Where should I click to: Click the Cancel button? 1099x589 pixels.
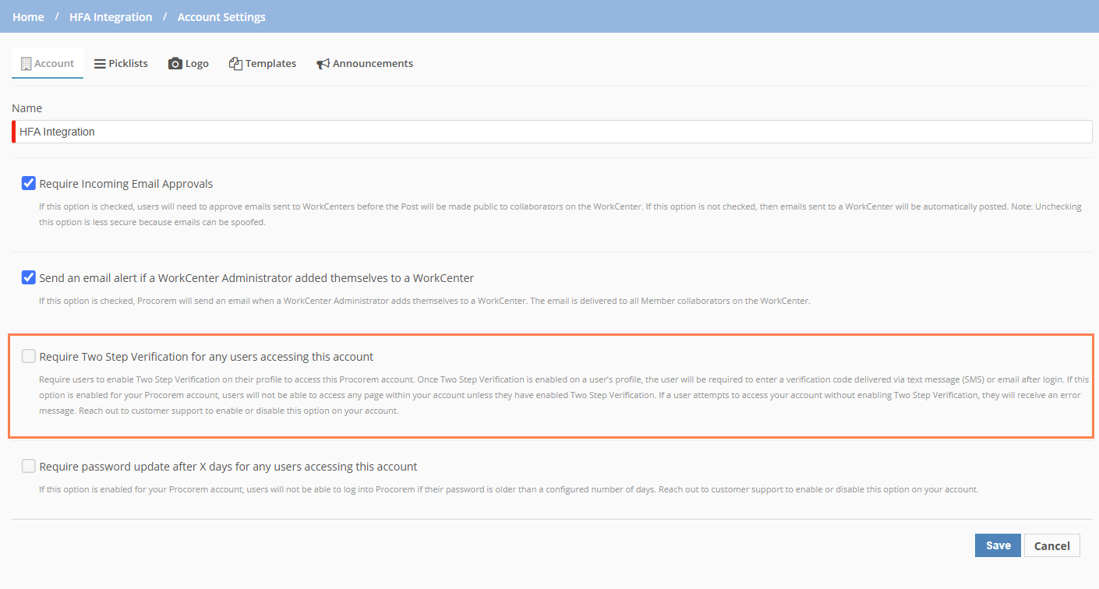coord(1052,545)
